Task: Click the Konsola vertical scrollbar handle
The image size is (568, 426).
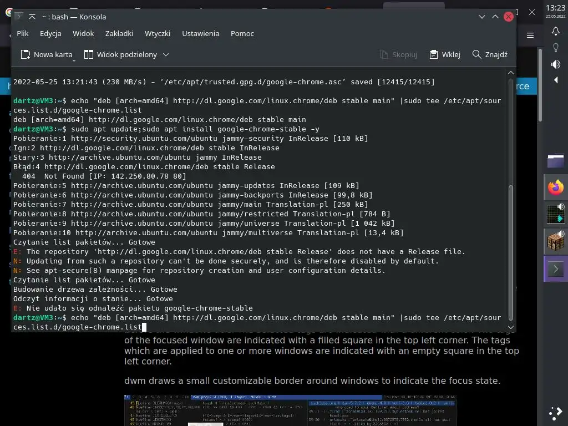Action: pyautogui.click(x=511, y=253)
